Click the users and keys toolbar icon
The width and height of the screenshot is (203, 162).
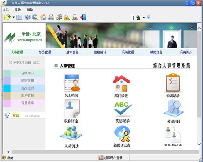click(x=59, y=18)
